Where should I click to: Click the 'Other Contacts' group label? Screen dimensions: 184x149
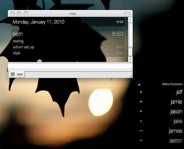point(173,84)
